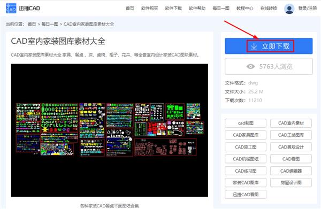Open the CAD drawing preview image

point(110,130)
